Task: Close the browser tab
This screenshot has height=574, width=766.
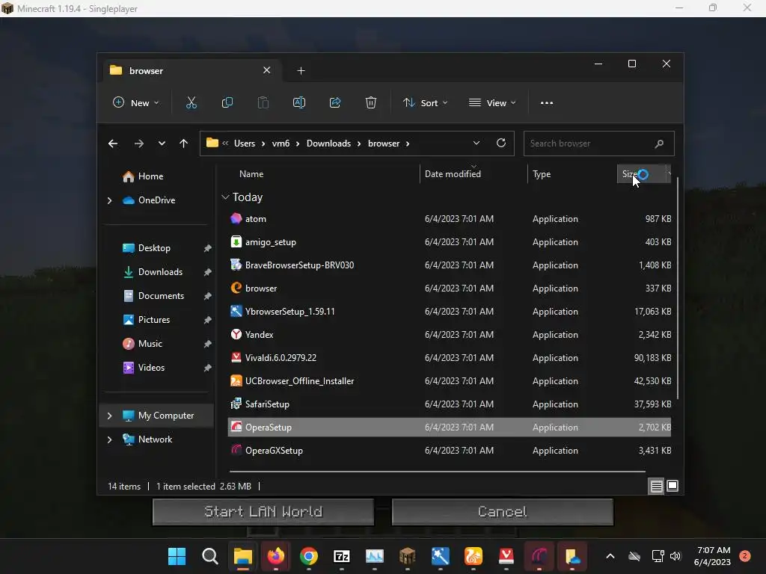Action: 267,70
